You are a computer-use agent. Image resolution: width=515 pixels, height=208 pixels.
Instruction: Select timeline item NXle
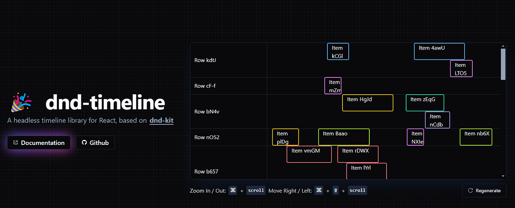[x=415, y=137]
